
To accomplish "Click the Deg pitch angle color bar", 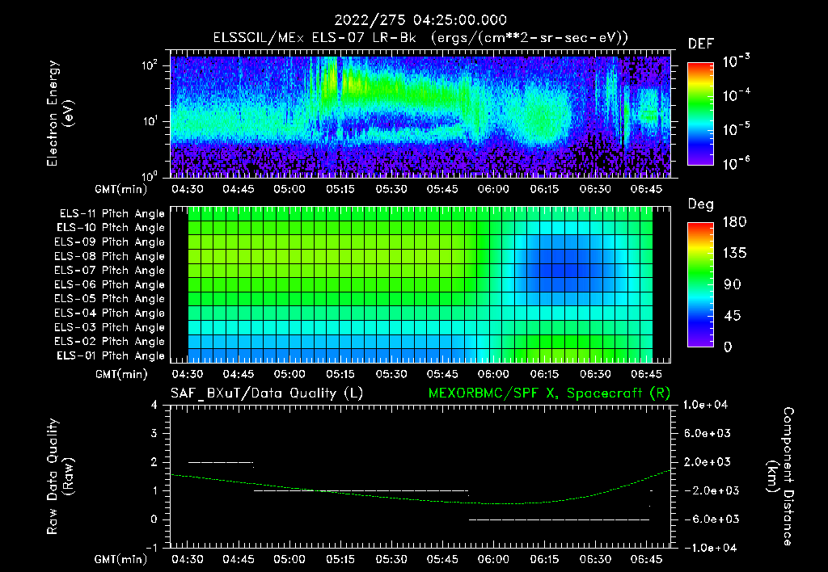I will click(700, 285).
